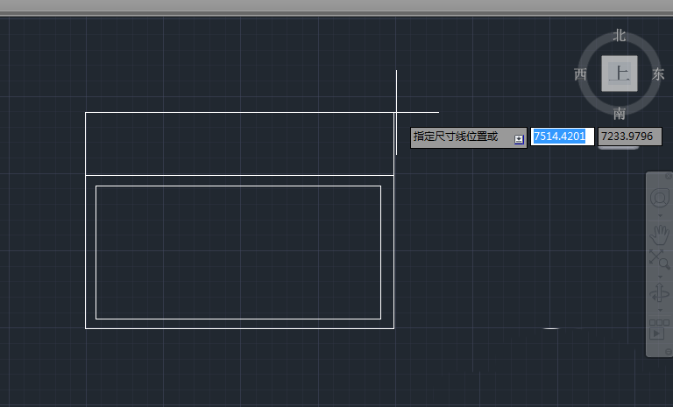Open the navigation bar customize menu
Image resolution: width=673 pixels, height=407 pixels.
tap(669, 352)
